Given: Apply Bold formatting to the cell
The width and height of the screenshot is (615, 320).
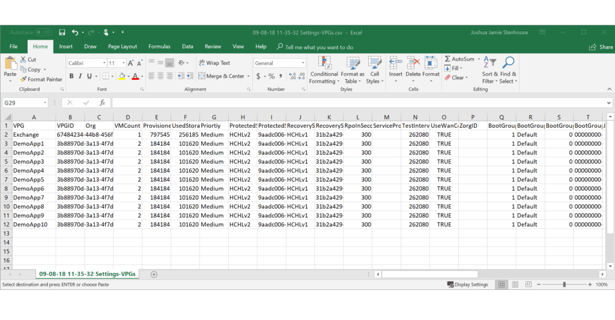Looking at the screenshot, I should coord(71,76).
